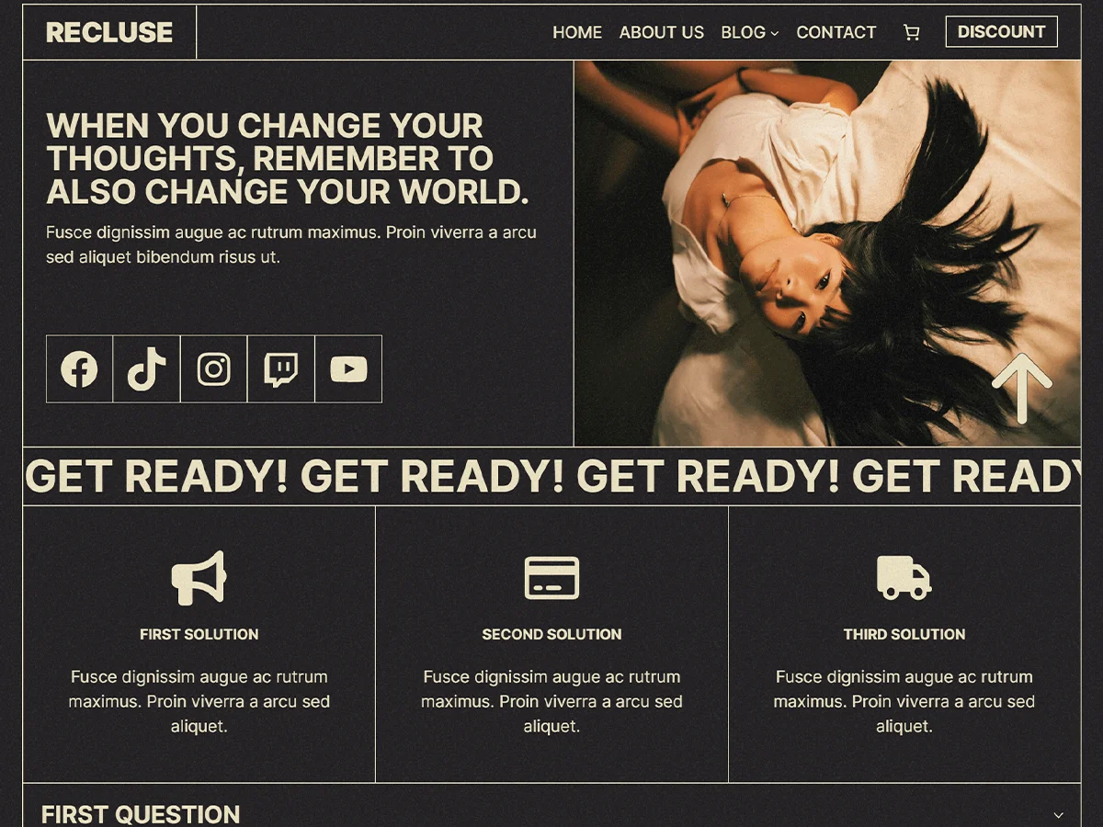Image resolution: width=1103 pixels, height=827 pixels.
Task: Open the Twitch social icon
Action: point(280,369)
